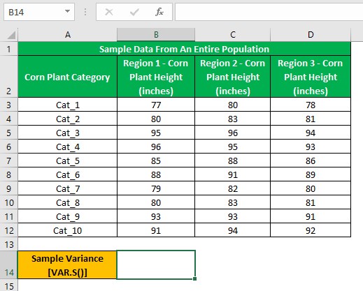363x291 pixels.
Task: Click the Name Box showing B14
Action: coord(39,12)
